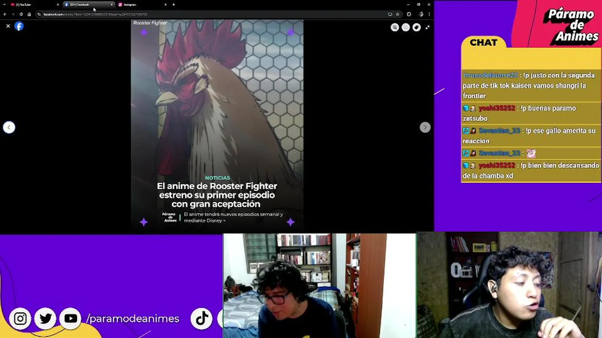Click the Instagram icon in the overlay
Screen dimensions: 602x338
pyautogui.click(x=20, y=319)
